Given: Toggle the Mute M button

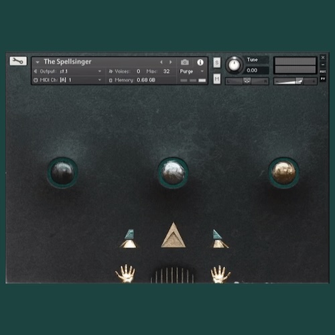Looking at the screenshot, I should pos(216,79).
